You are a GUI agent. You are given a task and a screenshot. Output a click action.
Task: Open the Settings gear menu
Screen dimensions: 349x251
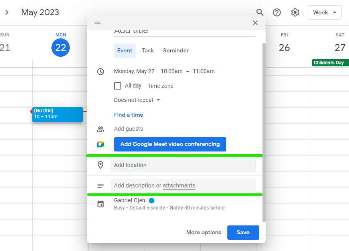coord(295,12)
